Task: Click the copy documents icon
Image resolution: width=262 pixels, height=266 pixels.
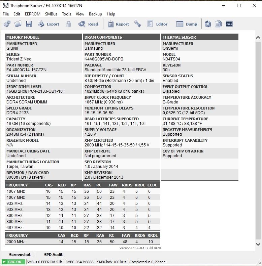Action: (x=218, y=24)
